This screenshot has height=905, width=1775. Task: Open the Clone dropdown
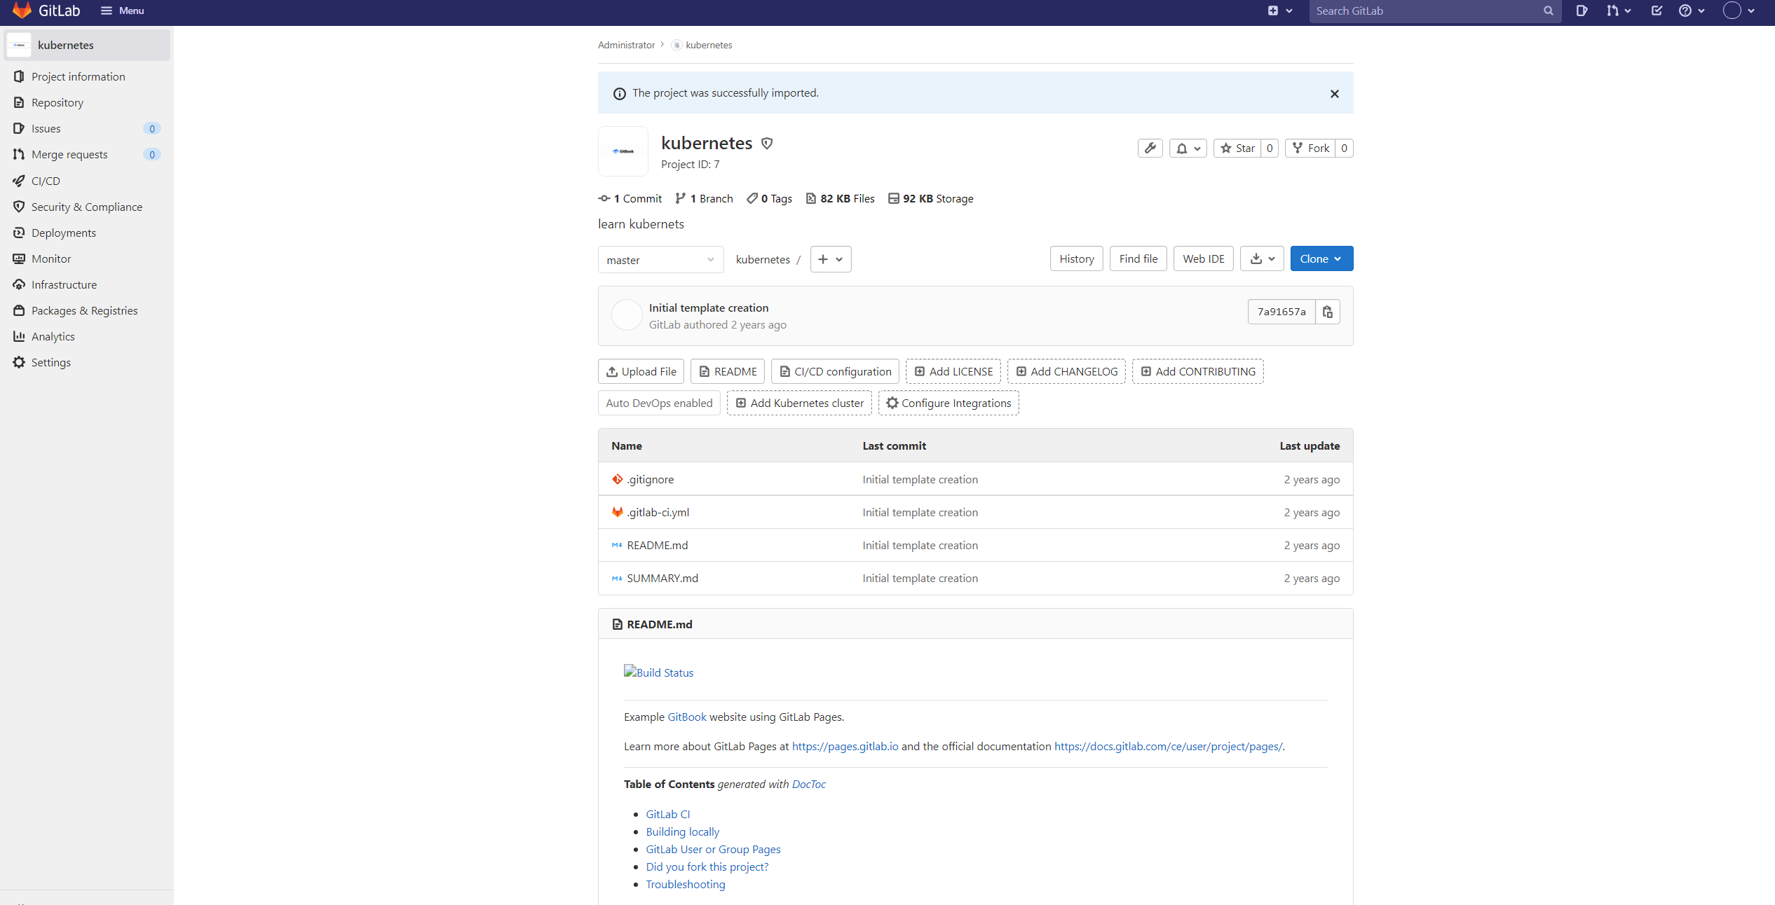(x=1321, y=258)
